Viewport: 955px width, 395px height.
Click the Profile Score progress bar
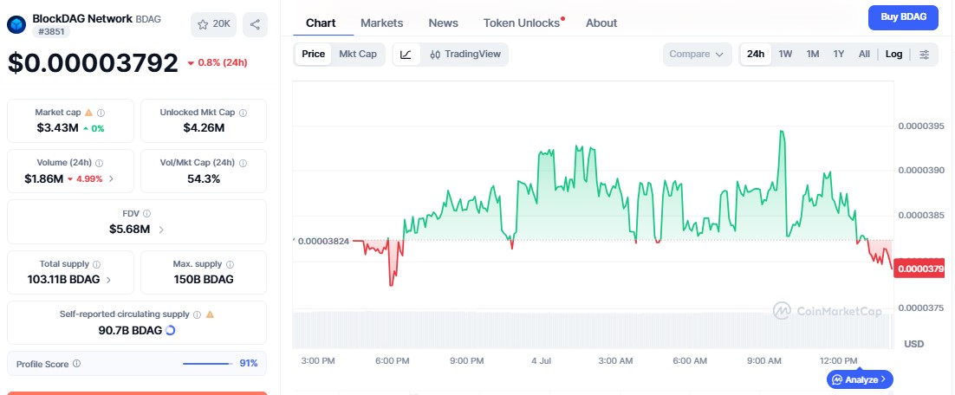click(208, 364)
